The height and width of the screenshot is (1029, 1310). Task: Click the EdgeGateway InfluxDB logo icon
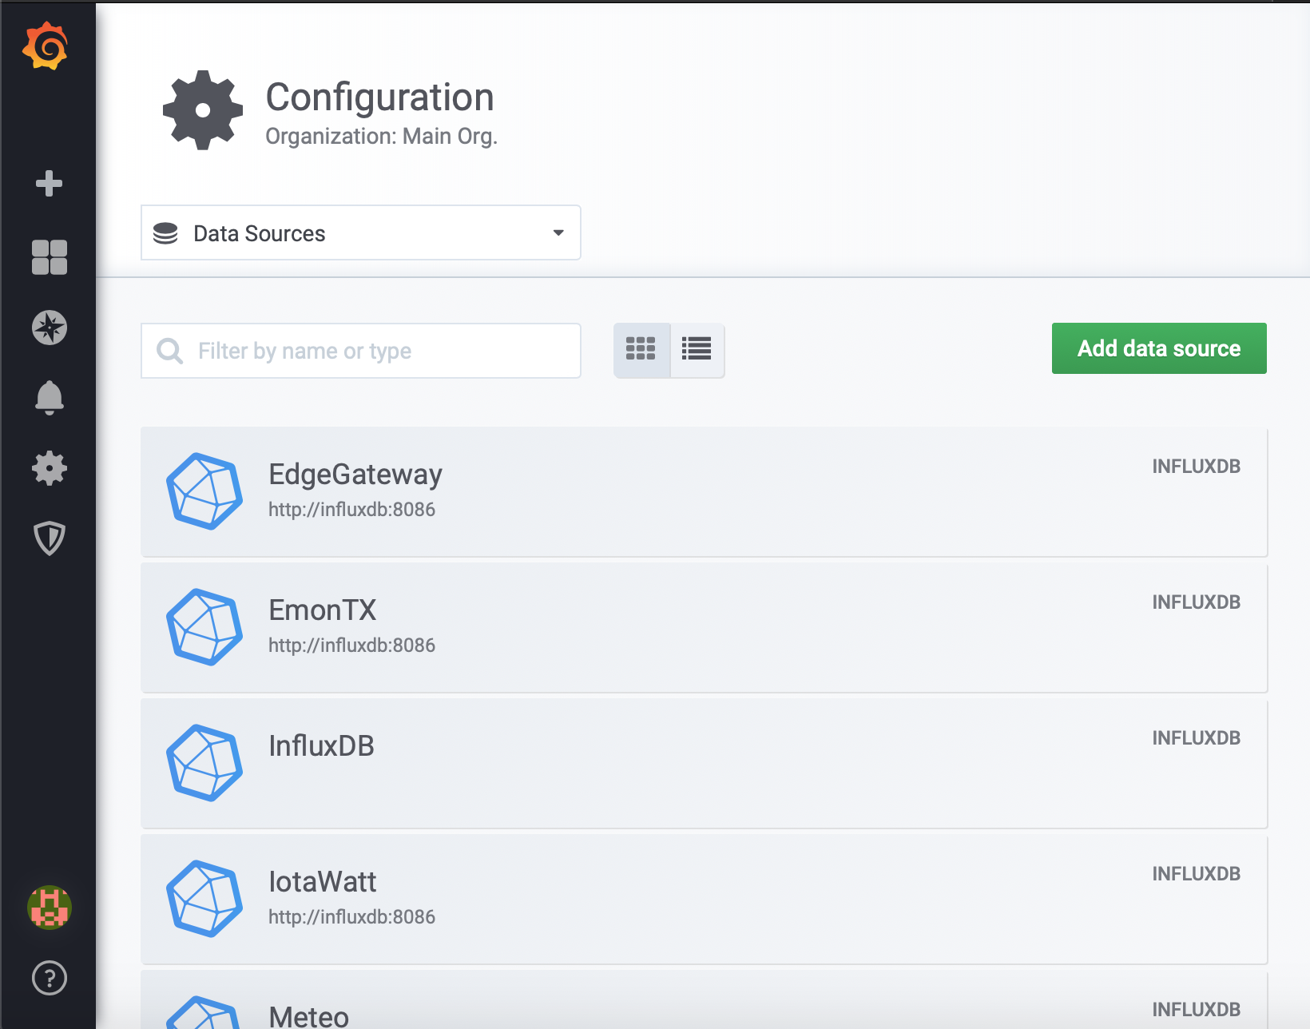click(x=204, y=491)
